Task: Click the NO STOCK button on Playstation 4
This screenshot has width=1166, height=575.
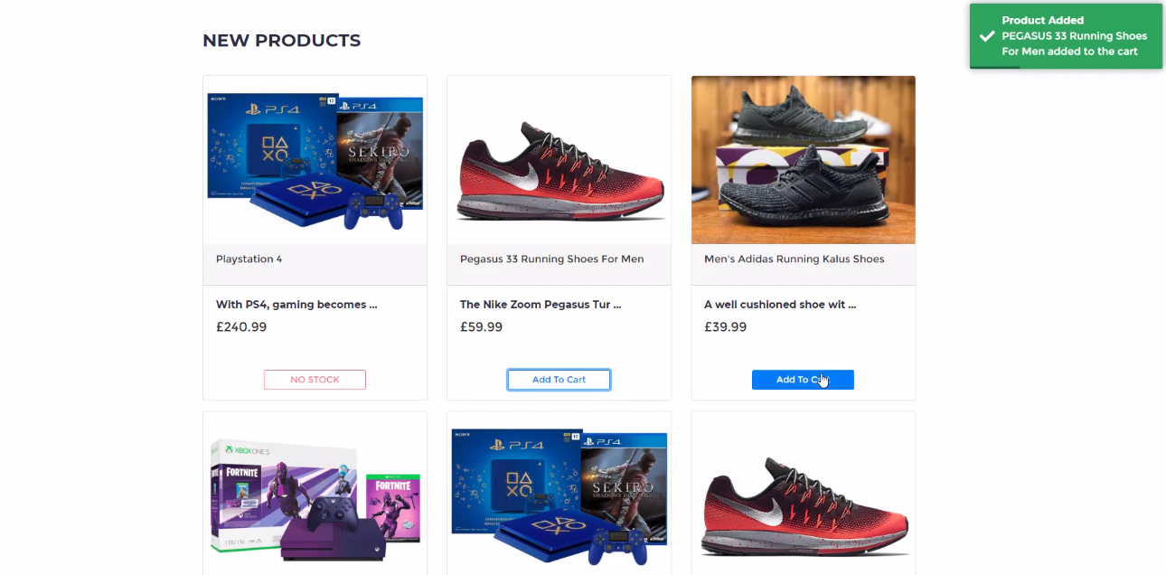Action: tap(315, 379)
